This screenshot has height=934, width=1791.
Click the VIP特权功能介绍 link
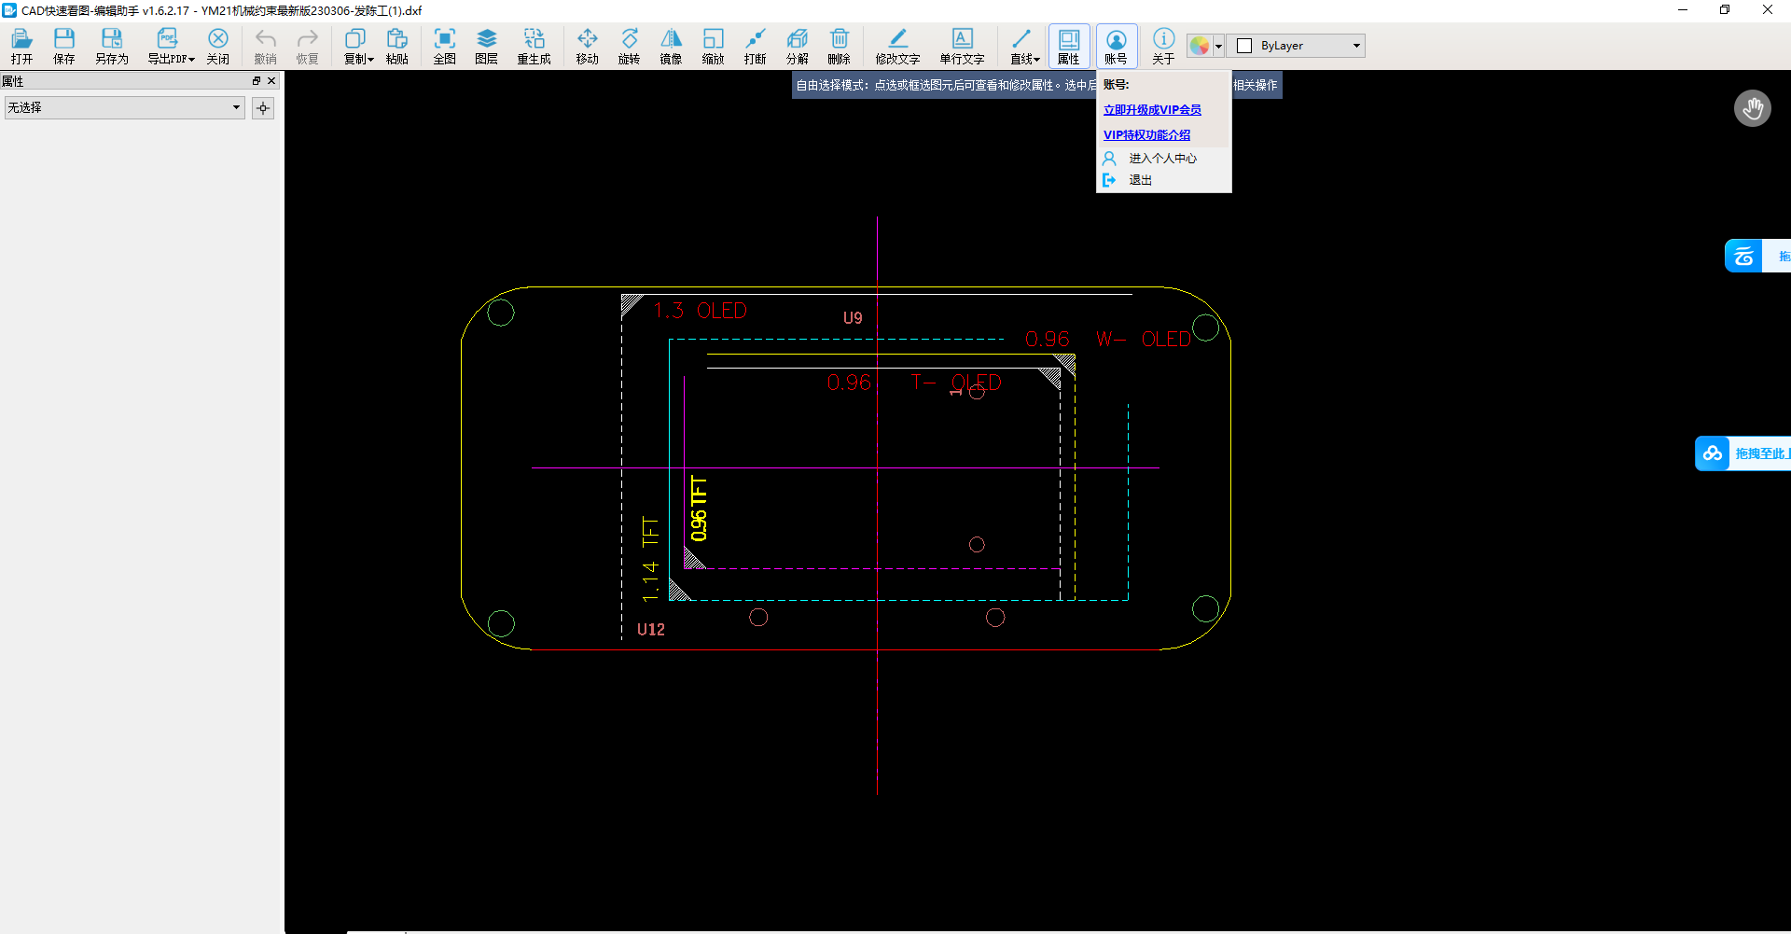point(1146,134)
